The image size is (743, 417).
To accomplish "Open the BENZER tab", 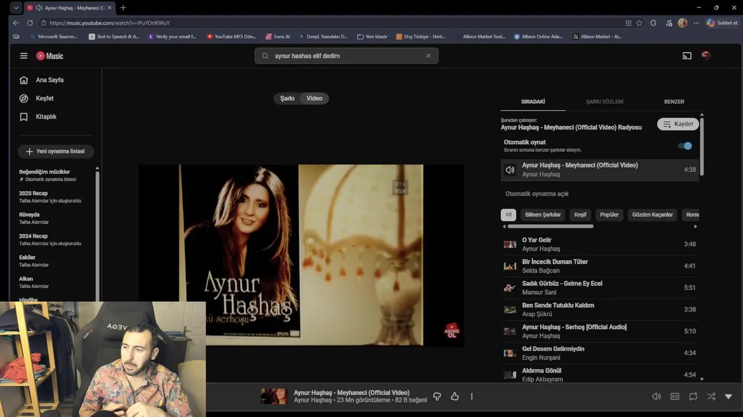I will (x=674, y=101).
